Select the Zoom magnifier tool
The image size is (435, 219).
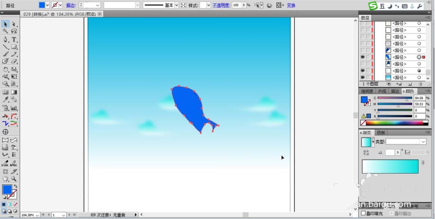coord(14,179)
